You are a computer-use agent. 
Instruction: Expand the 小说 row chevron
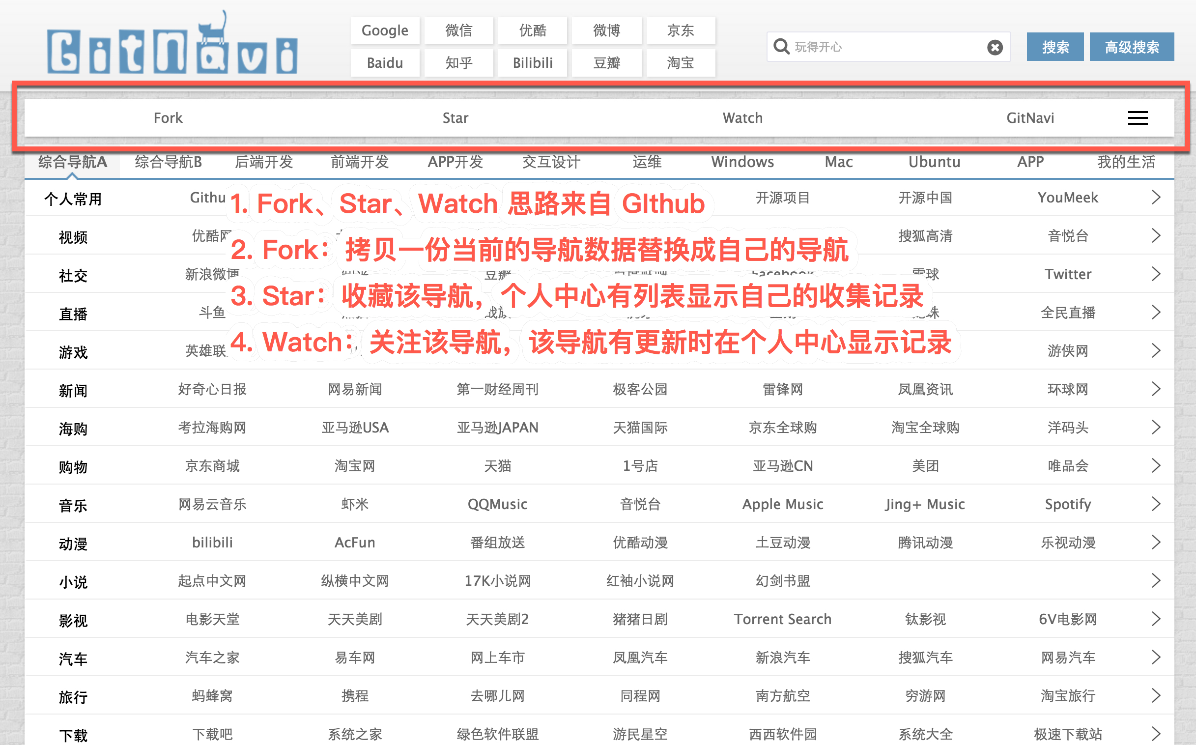pos(1156,580)
